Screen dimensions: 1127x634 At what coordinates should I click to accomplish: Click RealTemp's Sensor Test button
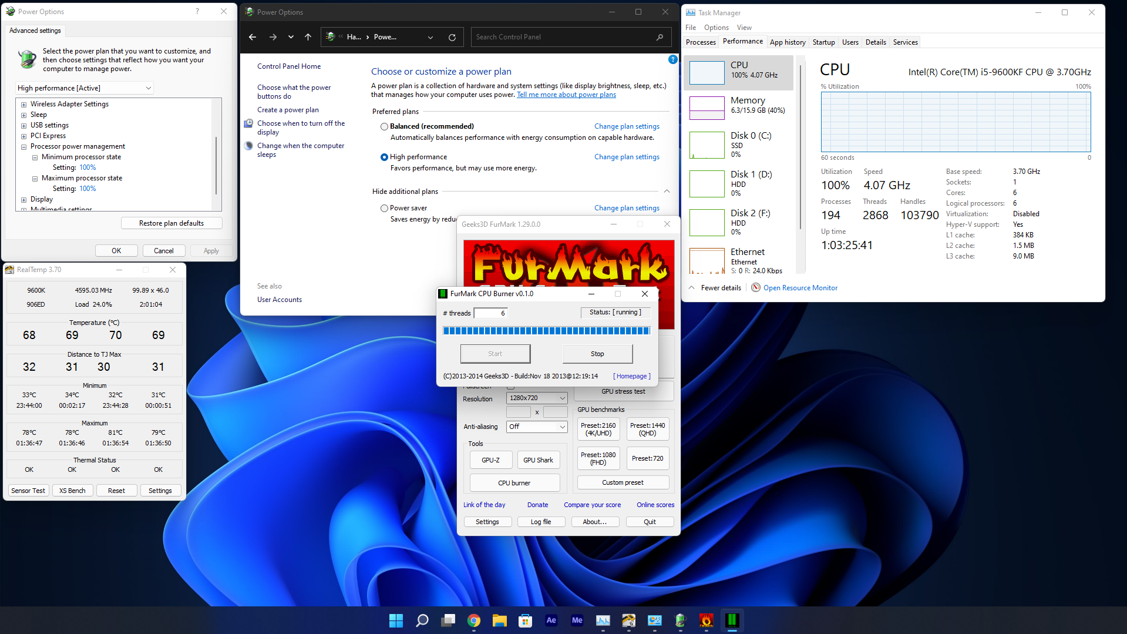28,491
